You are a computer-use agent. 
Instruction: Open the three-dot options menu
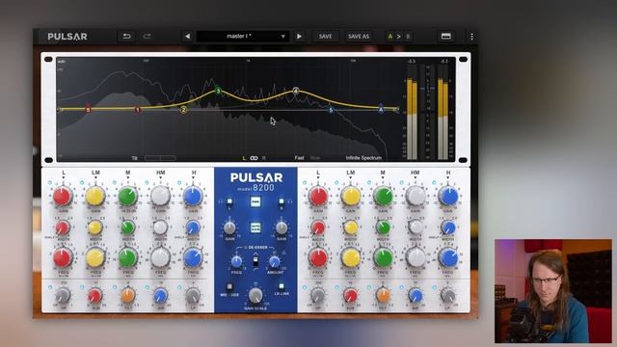(x=471, y=37)
